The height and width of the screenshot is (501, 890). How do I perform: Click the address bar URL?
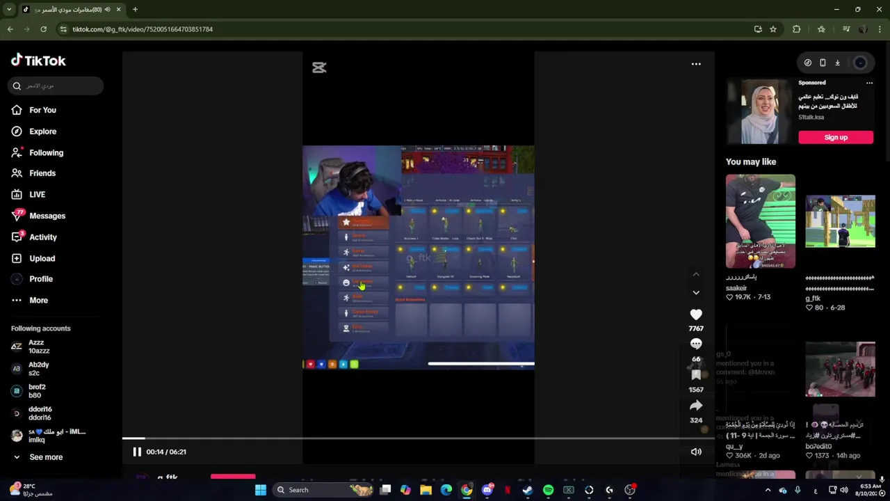[x=143, y=29]
